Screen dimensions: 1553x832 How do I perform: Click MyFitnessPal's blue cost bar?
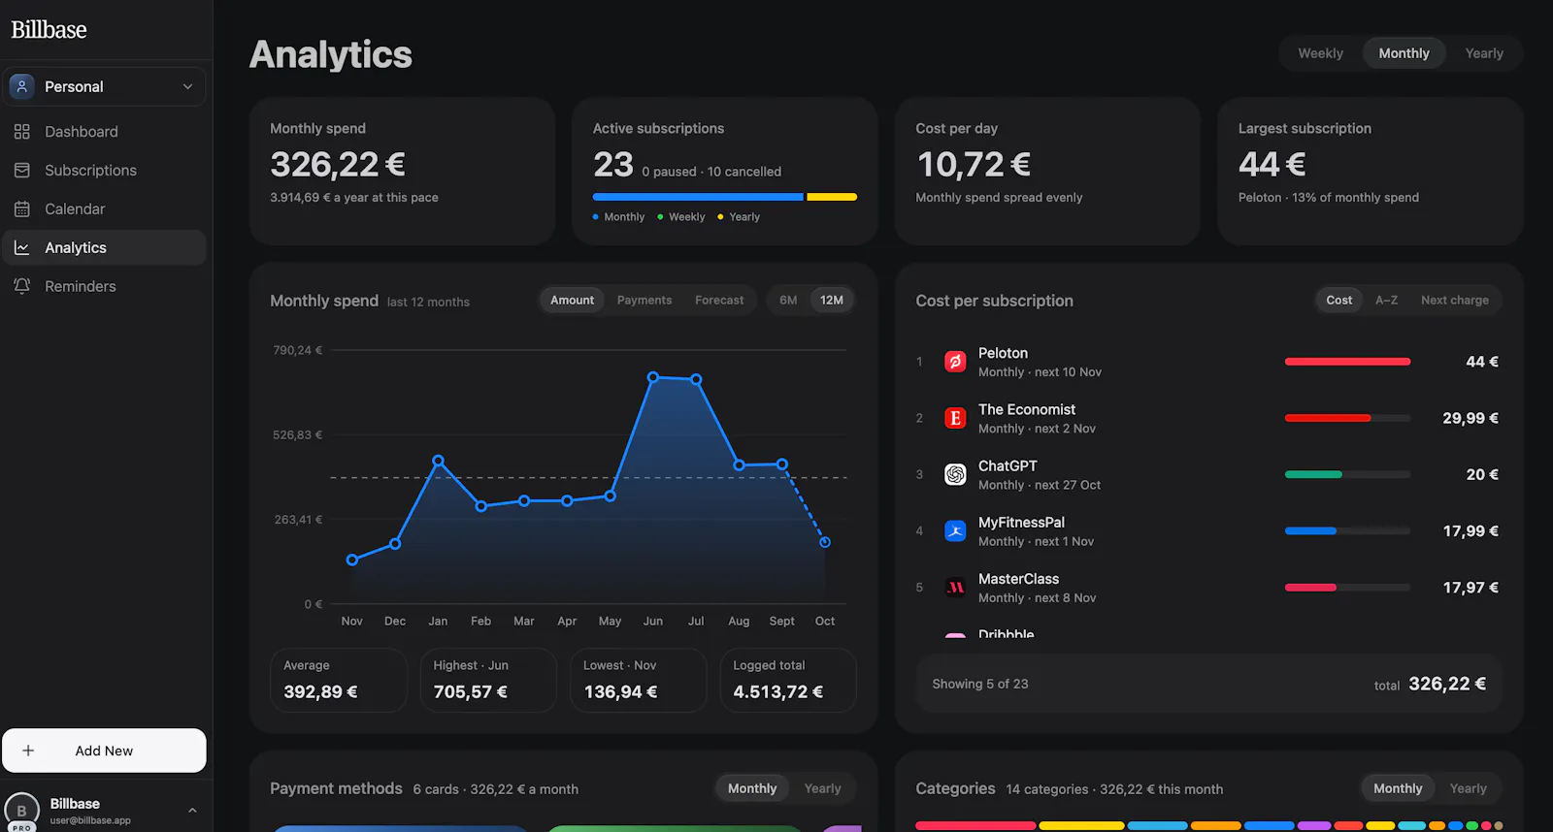click(1310, 530)
